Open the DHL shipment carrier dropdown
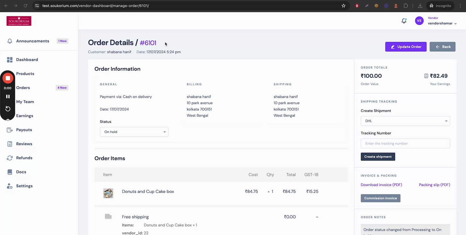 [x=405, y=121]
